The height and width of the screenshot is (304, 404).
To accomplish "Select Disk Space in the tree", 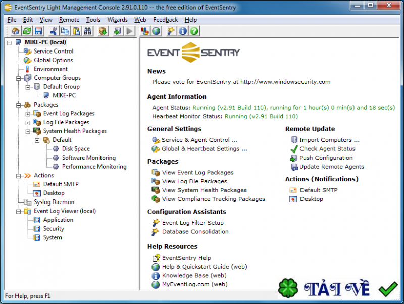I will [x=76, y=149].
